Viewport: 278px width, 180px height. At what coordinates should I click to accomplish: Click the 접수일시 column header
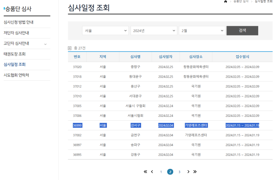pyautogui.click(x=242, y=57)
